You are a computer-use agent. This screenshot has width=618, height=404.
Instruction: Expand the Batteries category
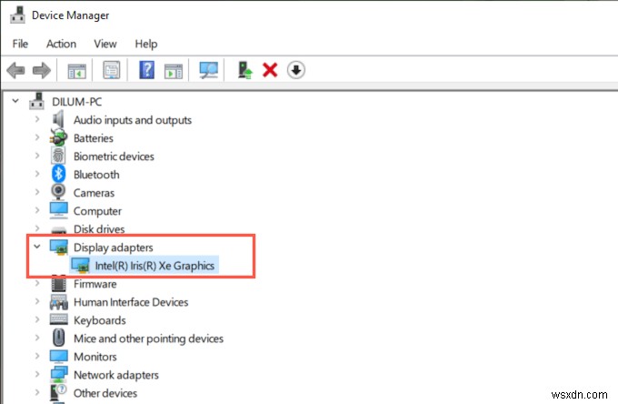[37, 137]
